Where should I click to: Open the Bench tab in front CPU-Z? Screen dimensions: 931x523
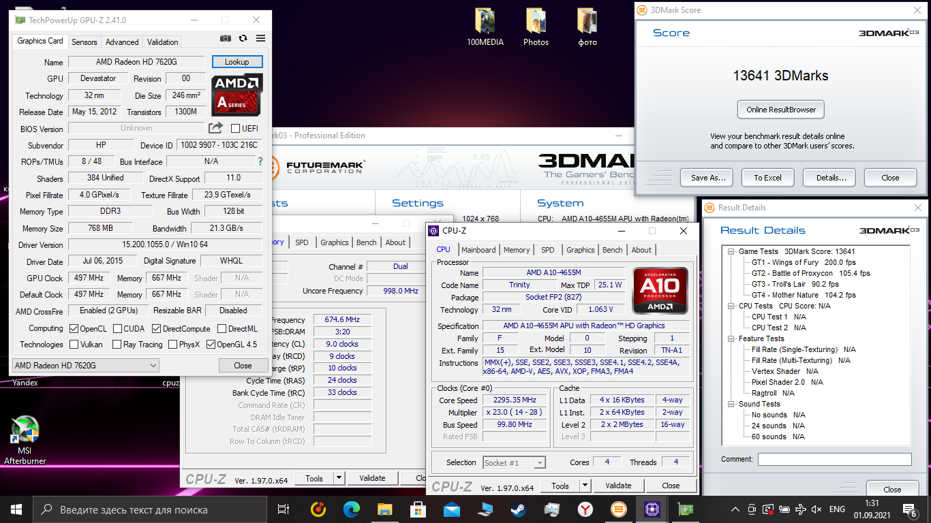[612, 250]
